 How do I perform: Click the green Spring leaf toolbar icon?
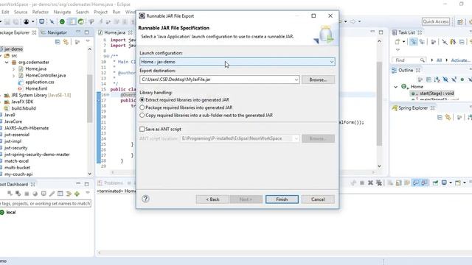point(81,21)
